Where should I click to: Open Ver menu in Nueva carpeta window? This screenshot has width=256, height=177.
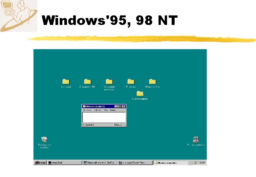[x=106, y=110]
